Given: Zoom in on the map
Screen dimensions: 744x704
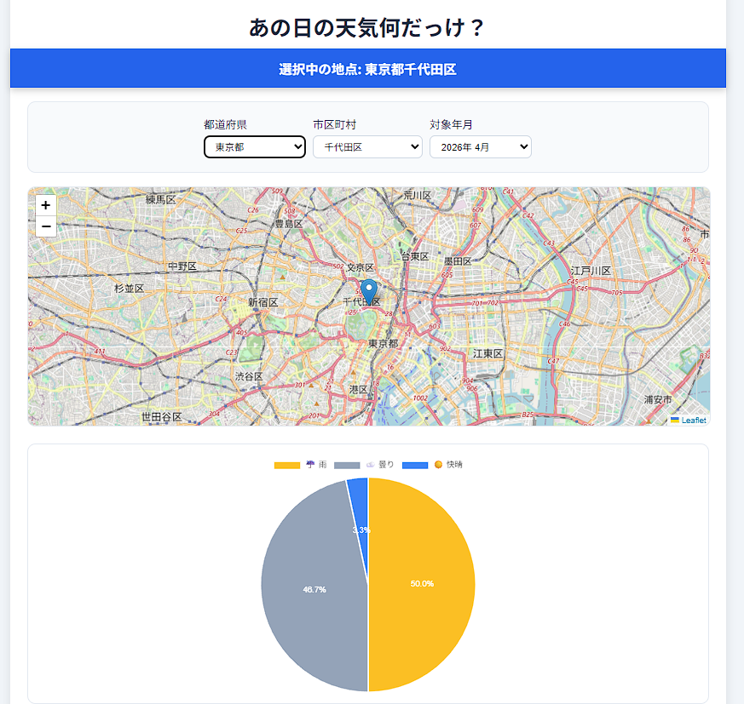Looking at the screenshot, I should pos(46,205).
